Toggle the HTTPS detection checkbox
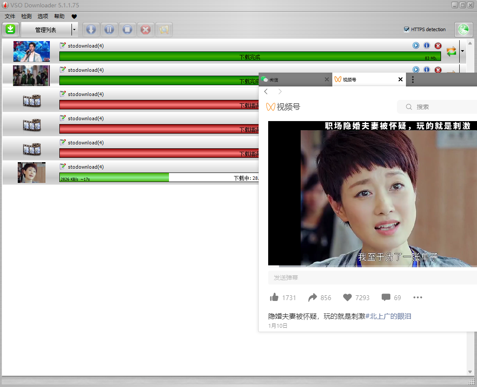The image size is (477, 387). (406, 29)
